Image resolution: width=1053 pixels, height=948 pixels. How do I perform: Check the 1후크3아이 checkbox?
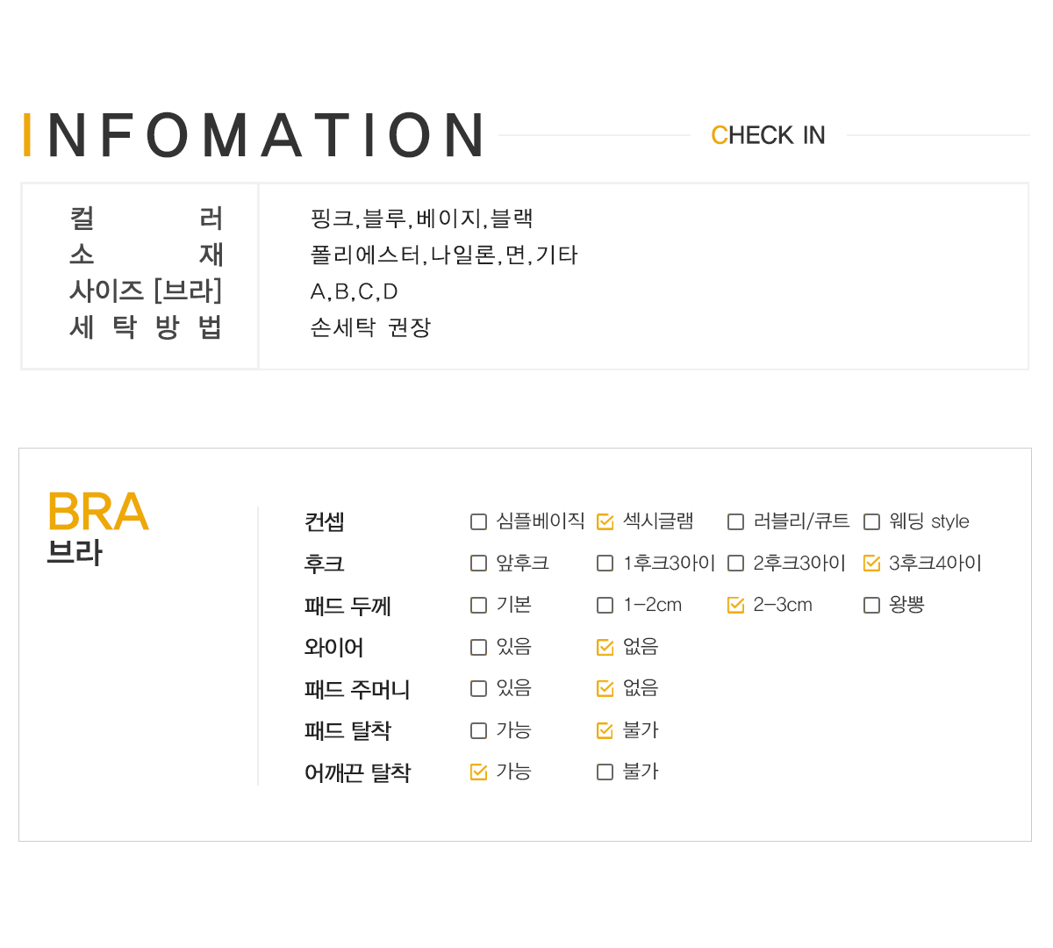(x=605, y=564)
